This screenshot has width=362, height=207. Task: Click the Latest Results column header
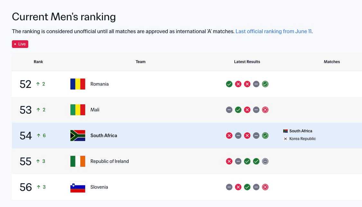pyautogui.click(x=247, y=62)
